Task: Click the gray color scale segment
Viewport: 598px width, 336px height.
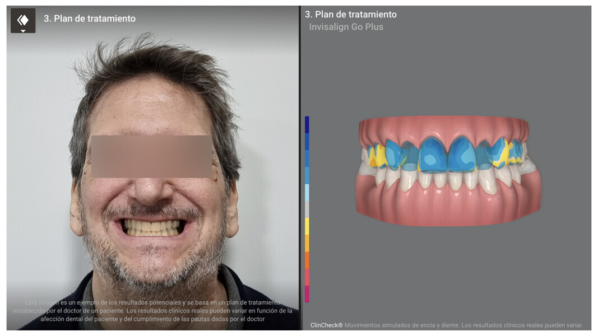Action: [307, 209]
